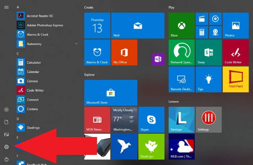Screen dimensions: 253x165
Task: Open the Groove Music disc tile
Action: pos(215,19)
